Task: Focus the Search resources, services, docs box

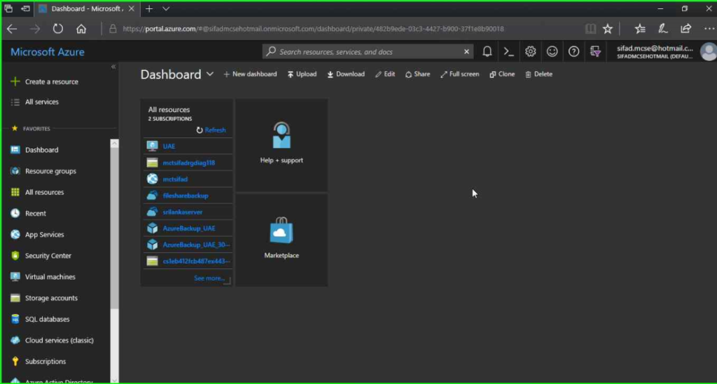Action: pyautogui.click(x=368, y=52)
